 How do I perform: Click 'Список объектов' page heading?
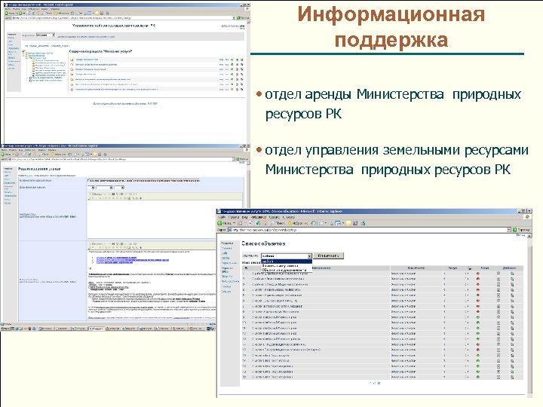263,243
